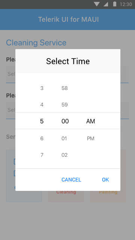Tap the cellular signal icon
Screen dimensions: 135x240
[x=106, y=4]
